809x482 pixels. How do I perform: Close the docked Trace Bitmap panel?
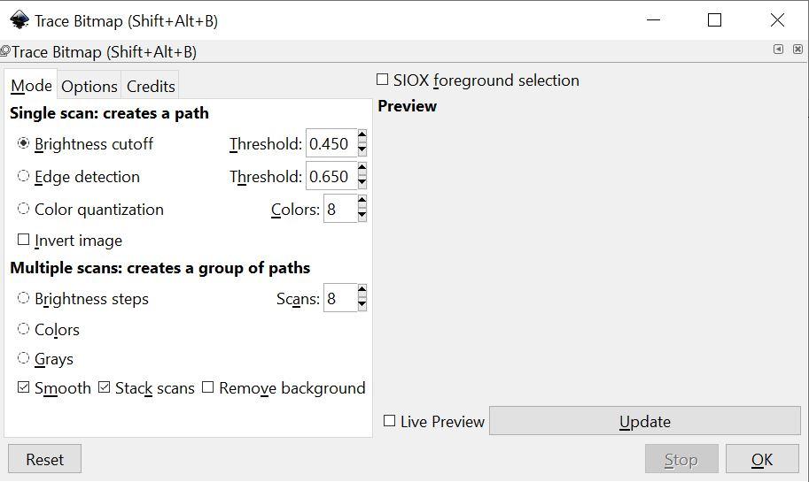pos(797,50)
